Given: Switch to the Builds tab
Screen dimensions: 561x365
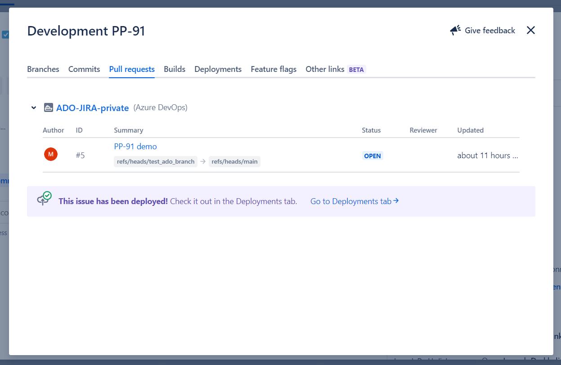Looking at the screenshot, I should pyautogui.click(x=175, y=69).
